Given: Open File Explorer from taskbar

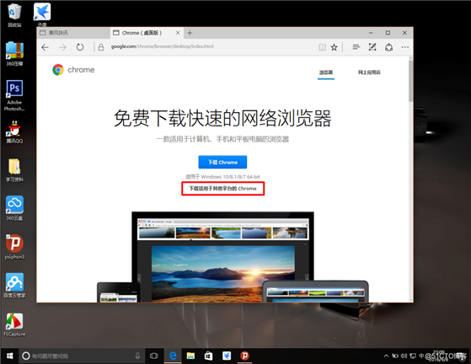Looking at the screenshot, I should (x=190, y=356).
